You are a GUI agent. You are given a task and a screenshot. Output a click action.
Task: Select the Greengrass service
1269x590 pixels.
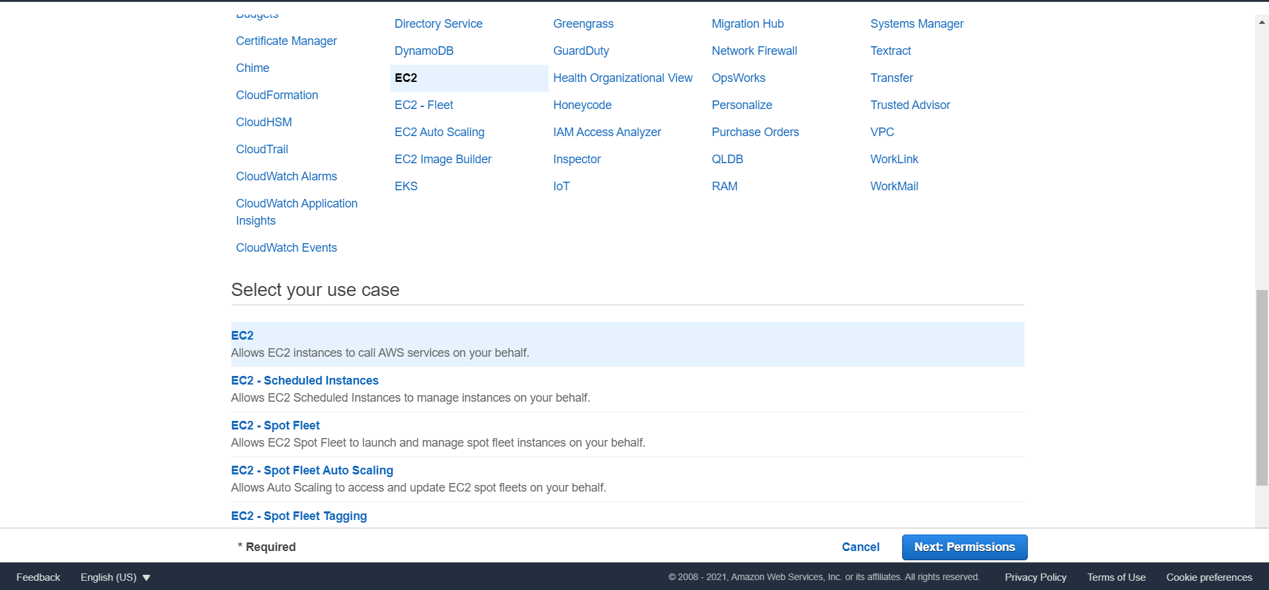click(x=583, y=24)
